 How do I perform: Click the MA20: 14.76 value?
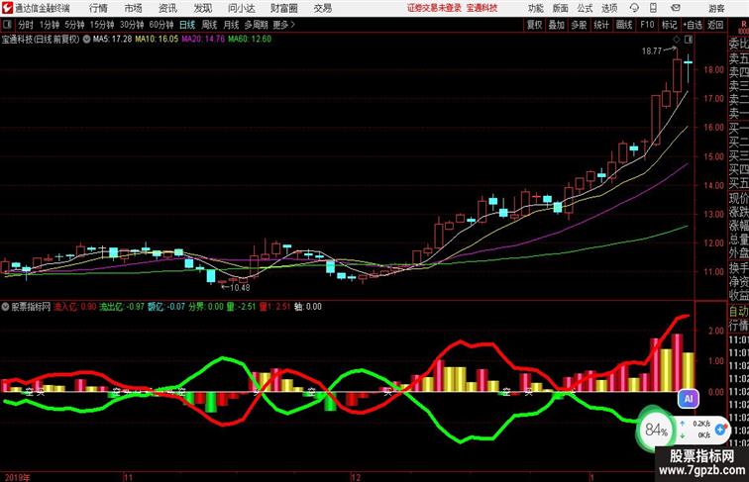[x=203, y=40]
